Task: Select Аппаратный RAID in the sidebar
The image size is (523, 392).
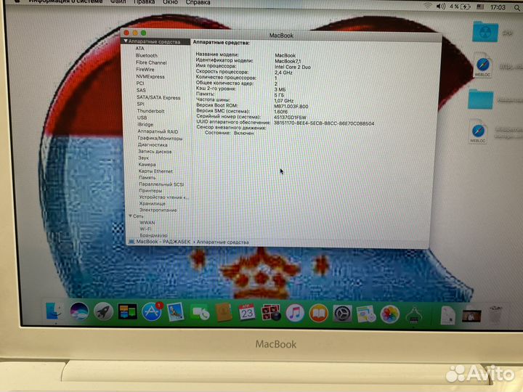Action: pyautogui.click(x=158, y=131)
